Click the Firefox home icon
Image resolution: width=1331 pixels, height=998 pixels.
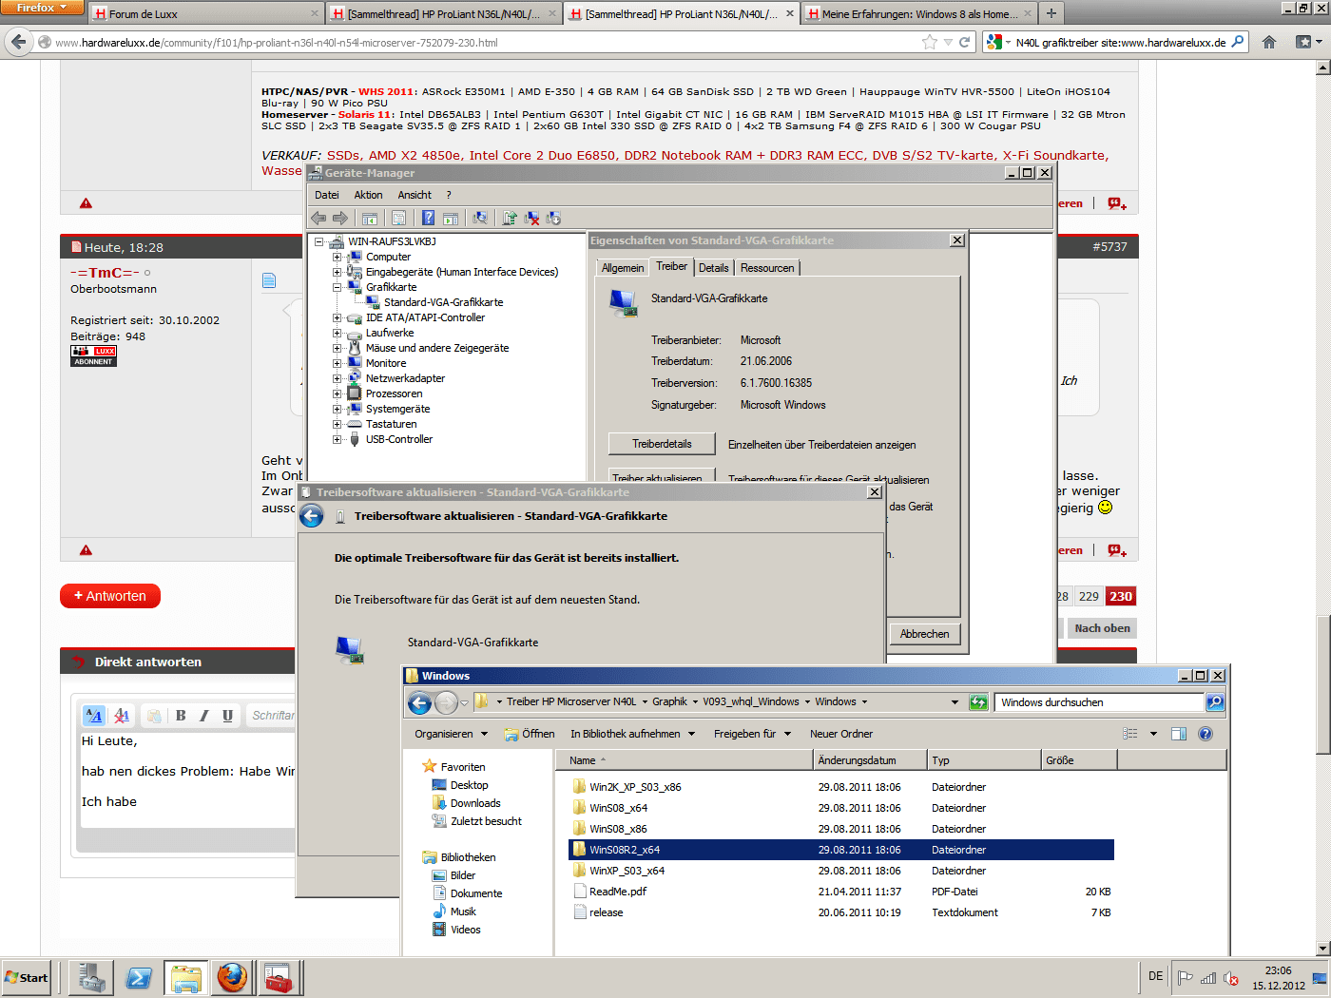(1269, 42)
